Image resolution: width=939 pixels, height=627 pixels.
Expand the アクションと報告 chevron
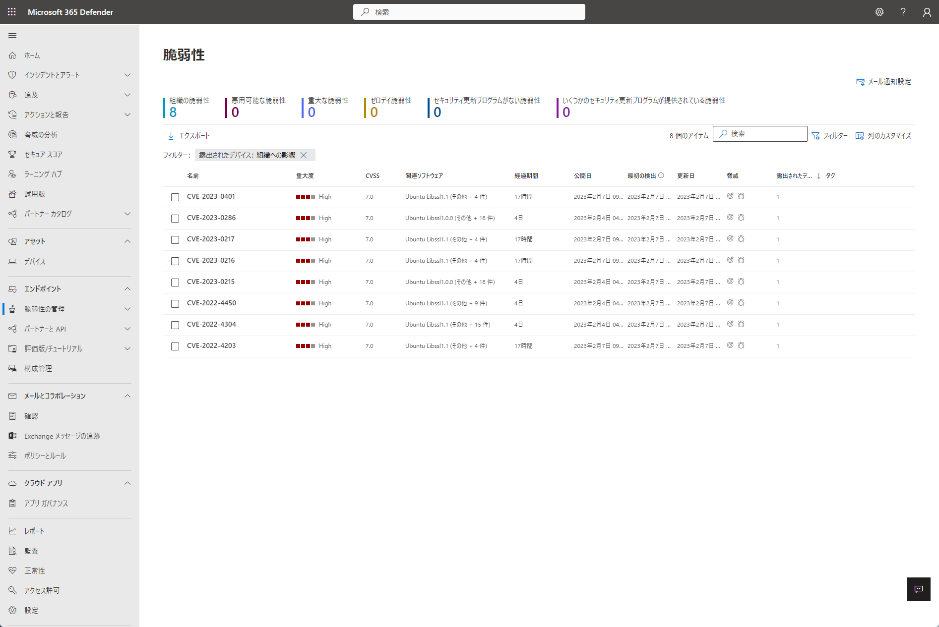click(127, 114)
